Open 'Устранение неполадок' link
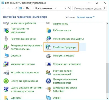This screenshot has height=100, width=109. coord(67,64)
